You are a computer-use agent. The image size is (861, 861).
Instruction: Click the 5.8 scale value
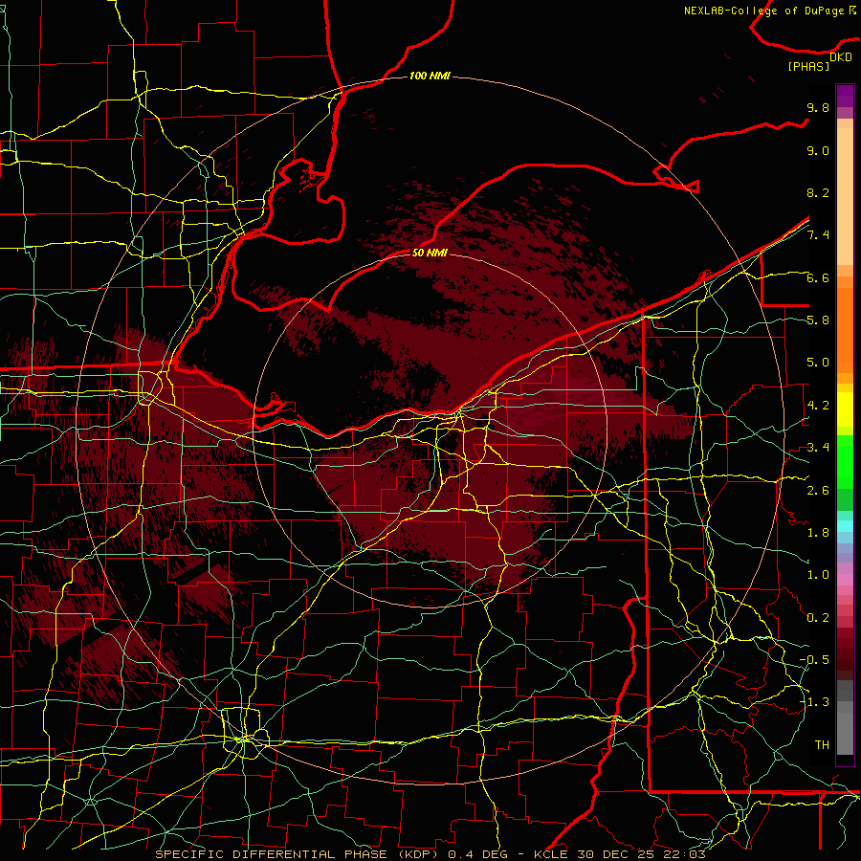pyautogui.click(x=818, y=320)
